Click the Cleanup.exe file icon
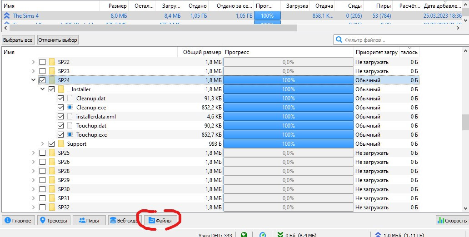469x237 pixels. [x=70, y=108]
